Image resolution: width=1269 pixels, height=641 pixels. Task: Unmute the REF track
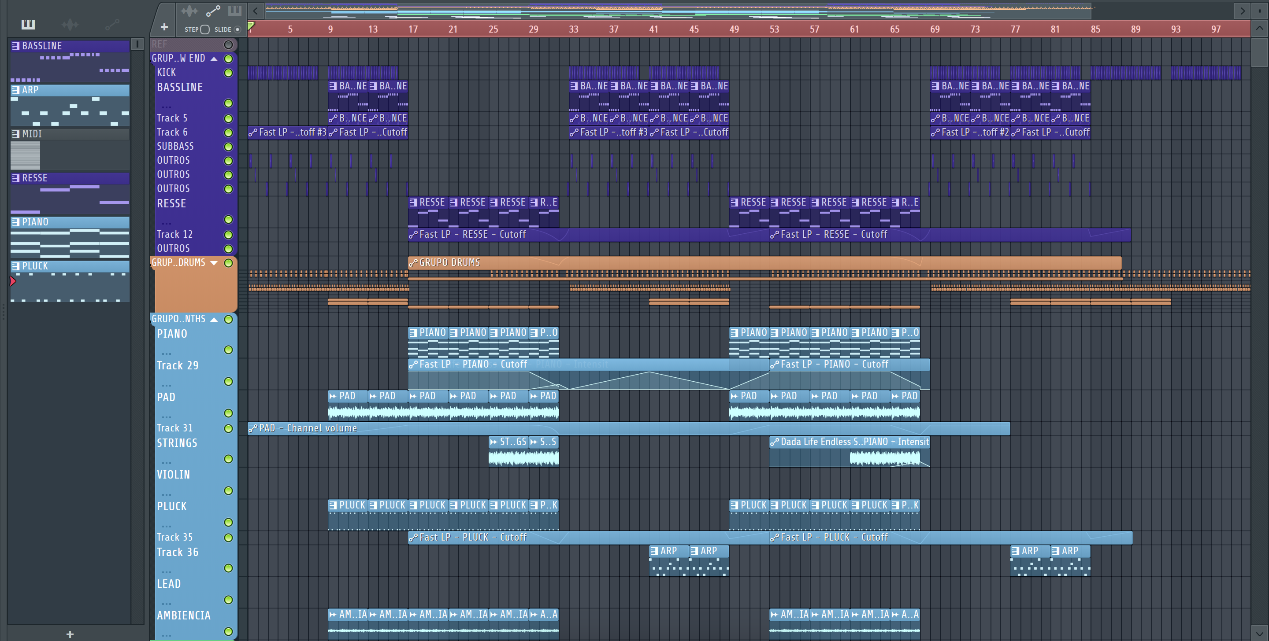point(228,45)
